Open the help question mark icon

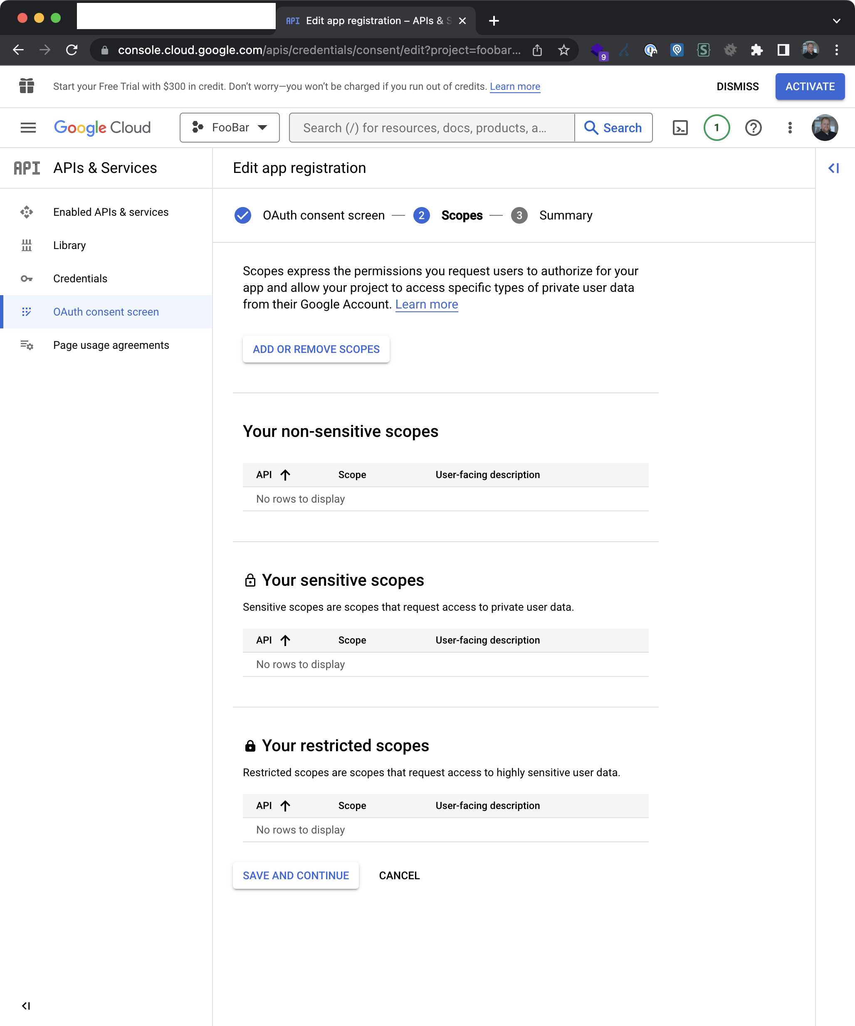753,128
